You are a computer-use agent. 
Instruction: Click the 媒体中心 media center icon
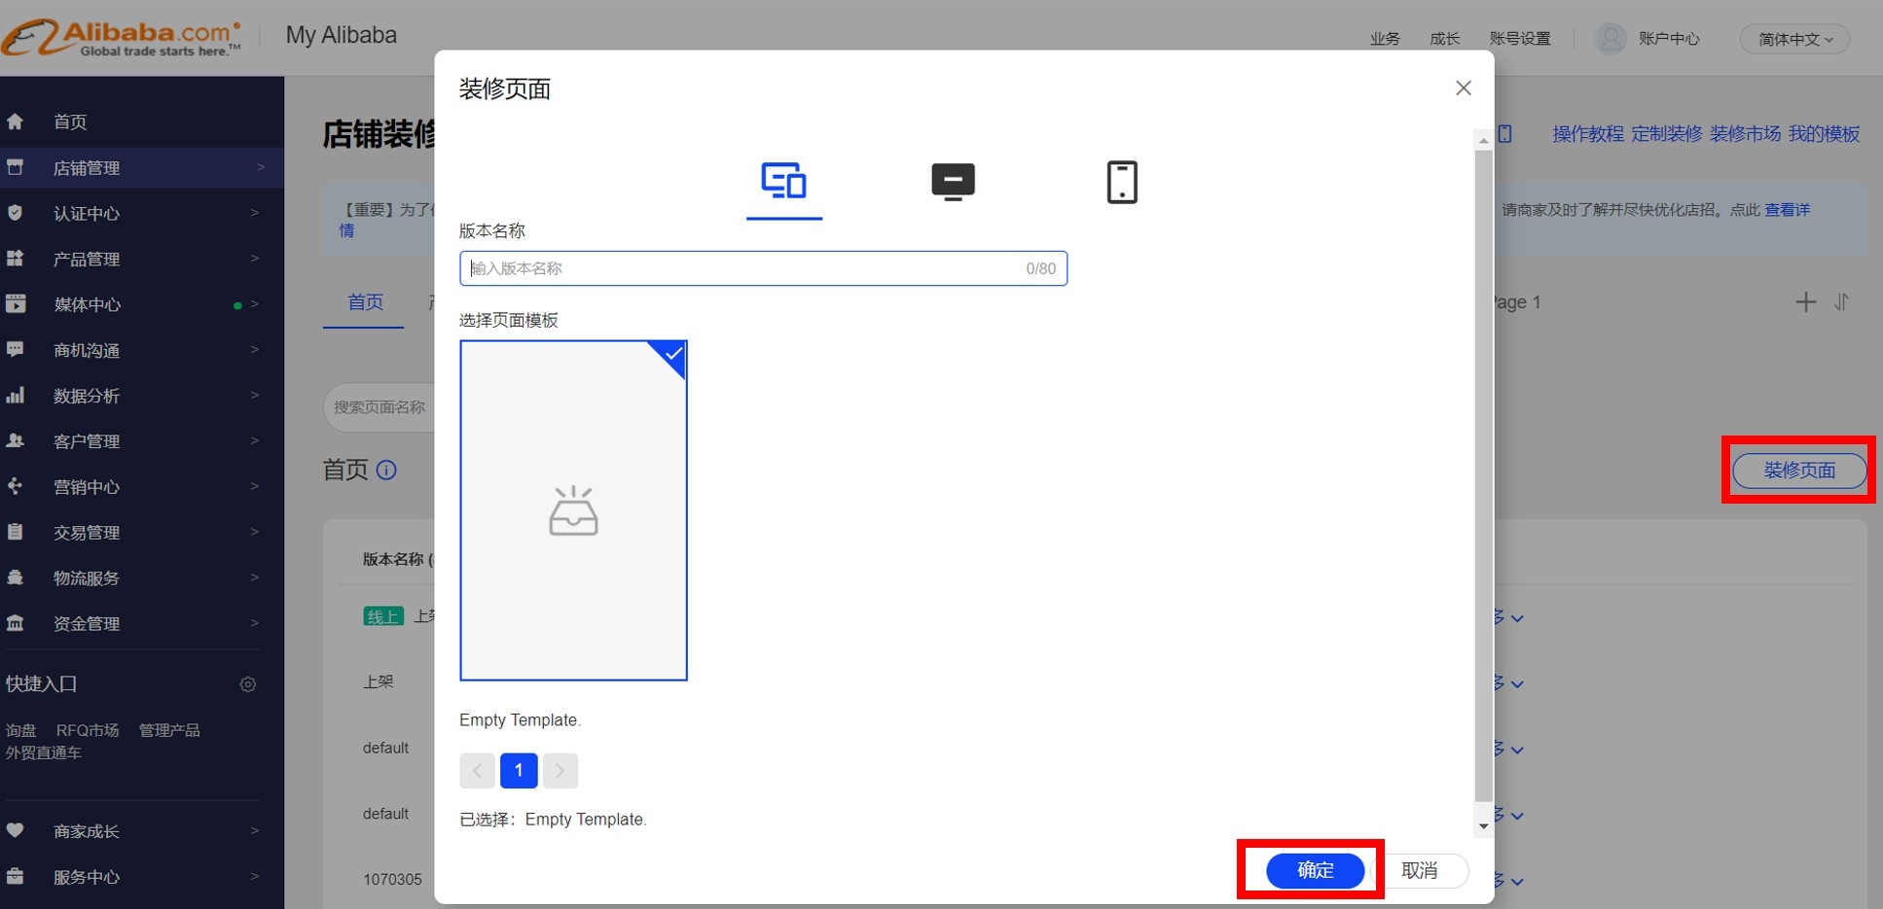(16, 303)
